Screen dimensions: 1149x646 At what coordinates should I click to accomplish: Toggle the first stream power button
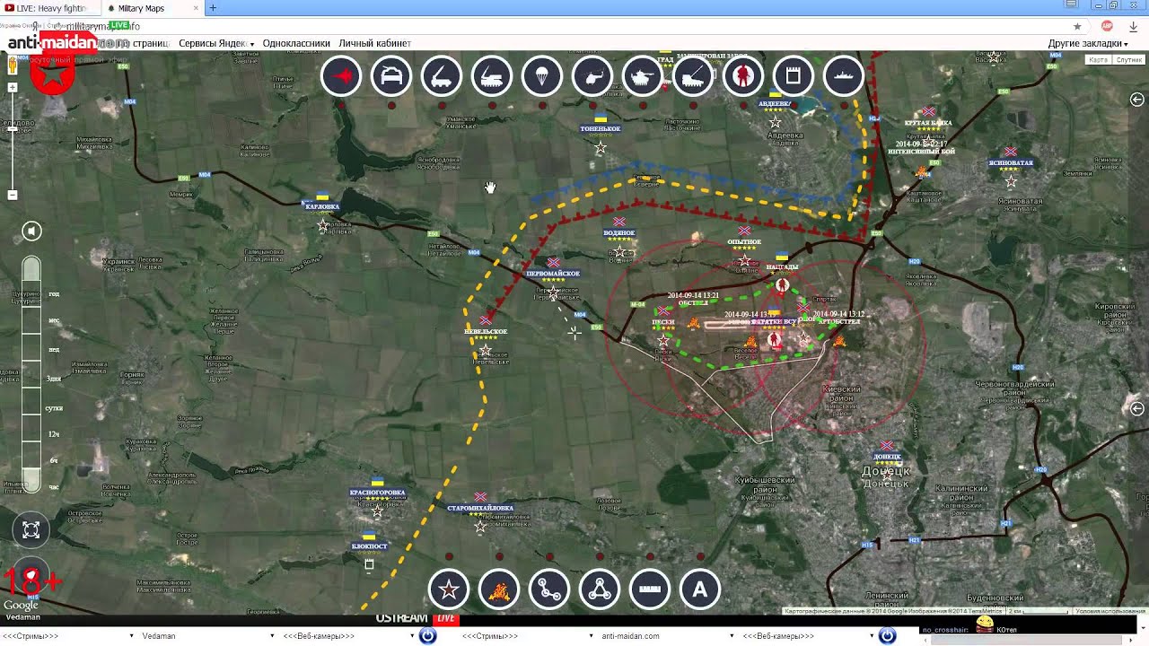click(x=428, y=636)
